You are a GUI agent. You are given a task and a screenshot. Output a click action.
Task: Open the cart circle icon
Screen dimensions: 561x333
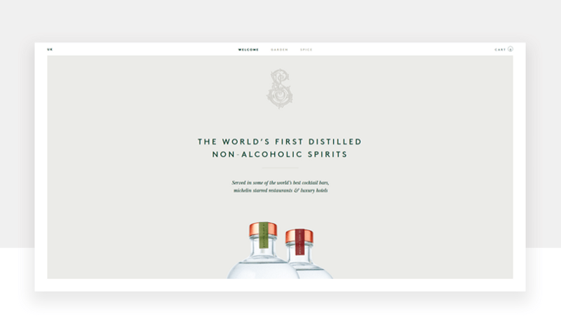511,49
